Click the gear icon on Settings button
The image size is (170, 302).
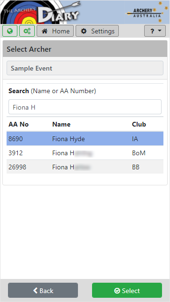pos(84,31)
